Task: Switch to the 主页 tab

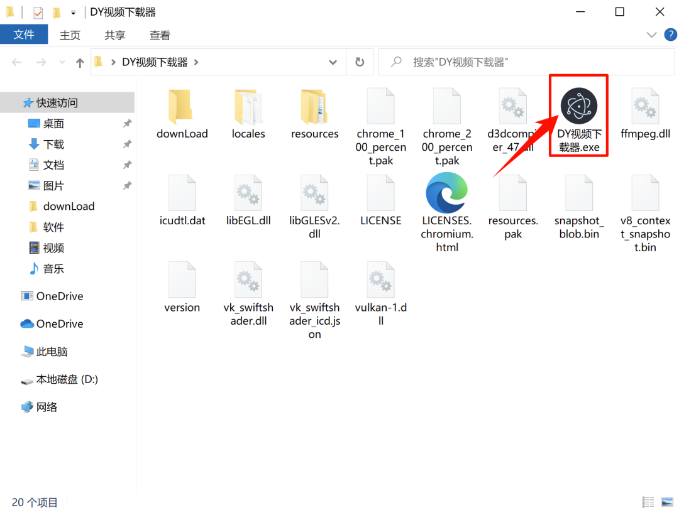Action: [x=70, y=35]
